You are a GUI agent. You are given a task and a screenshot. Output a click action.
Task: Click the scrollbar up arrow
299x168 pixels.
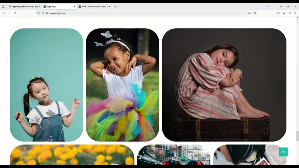[x=298, y=18]
